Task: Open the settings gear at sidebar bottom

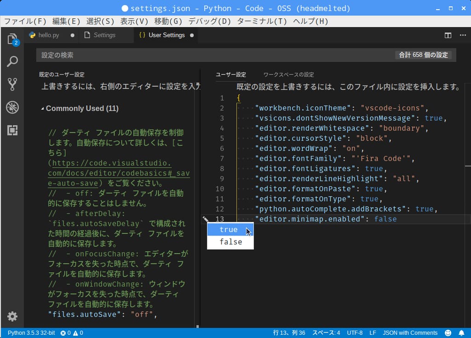Action: [x=12, y=316]
